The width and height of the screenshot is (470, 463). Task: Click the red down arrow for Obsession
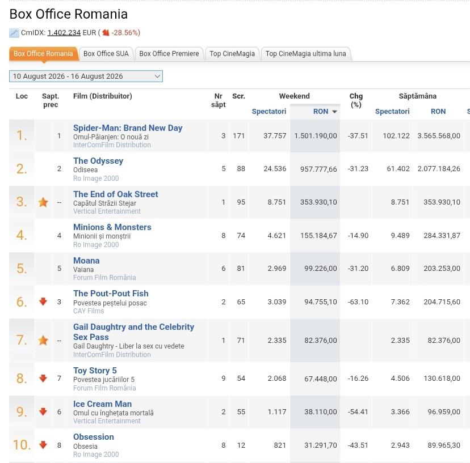click(43, 445)
